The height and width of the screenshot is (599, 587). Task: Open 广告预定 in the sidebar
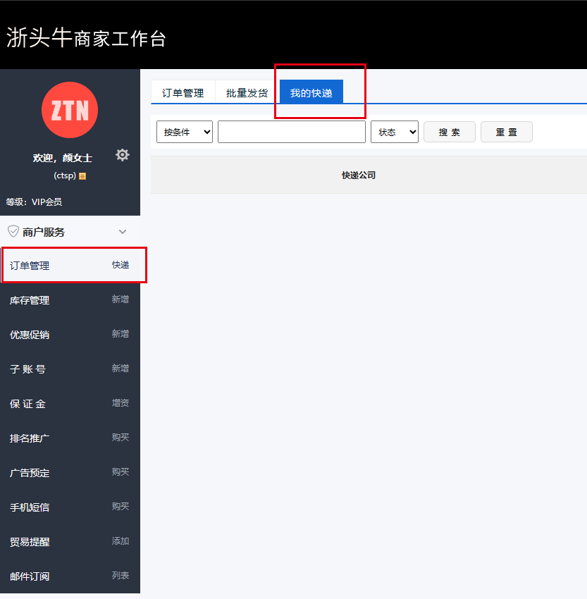(x=30, y=473)
